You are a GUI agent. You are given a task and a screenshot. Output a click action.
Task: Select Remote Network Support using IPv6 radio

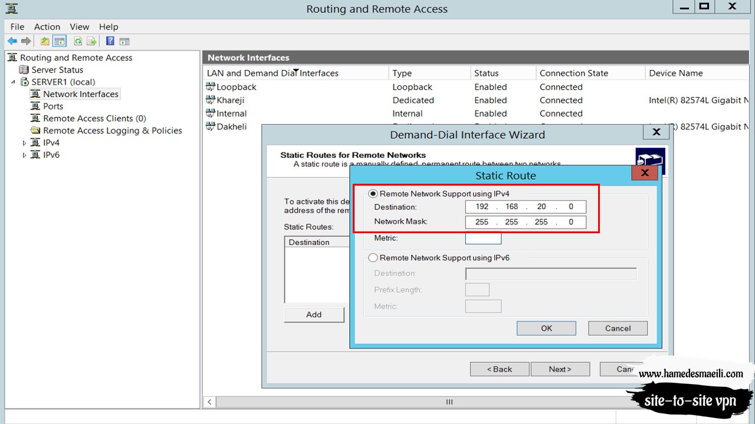373,257
